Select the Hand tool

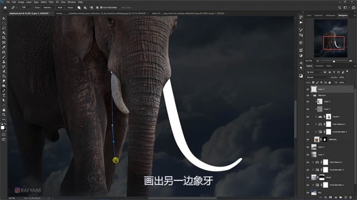click(x=4, y=110)
